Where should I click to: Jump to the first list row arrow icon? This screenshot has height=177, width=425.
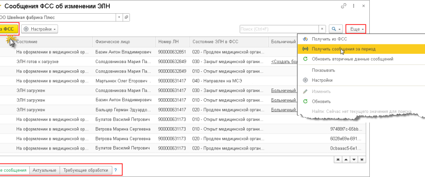point(338,159)
